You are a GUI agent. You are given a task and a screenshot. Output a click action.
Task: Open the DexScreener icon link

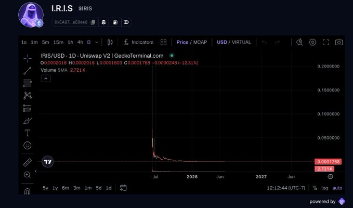click(126, 22)
